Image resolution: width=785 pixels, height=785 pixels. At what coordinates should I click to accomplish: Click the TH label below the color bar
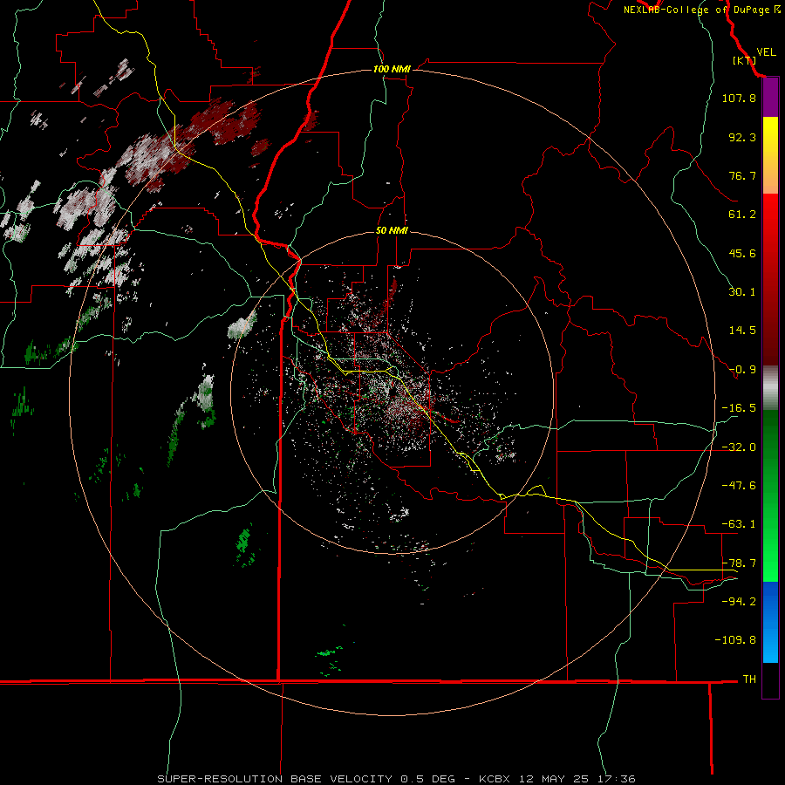749,679
